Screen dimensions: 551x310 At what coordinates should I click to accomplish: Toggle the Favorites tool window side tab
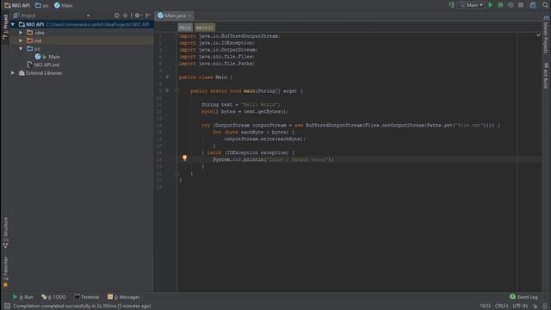(x=5, y=272)
